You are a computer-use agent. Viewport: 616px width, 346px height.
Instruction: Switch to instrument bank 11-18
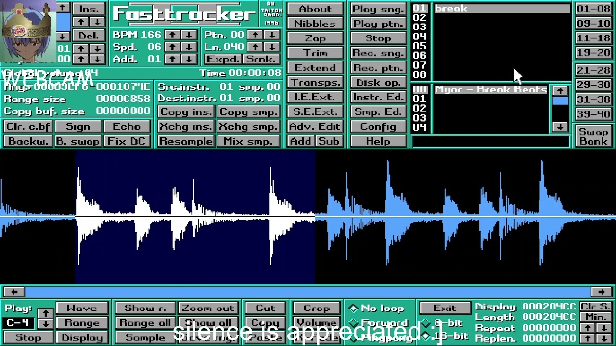pos(593,38)
